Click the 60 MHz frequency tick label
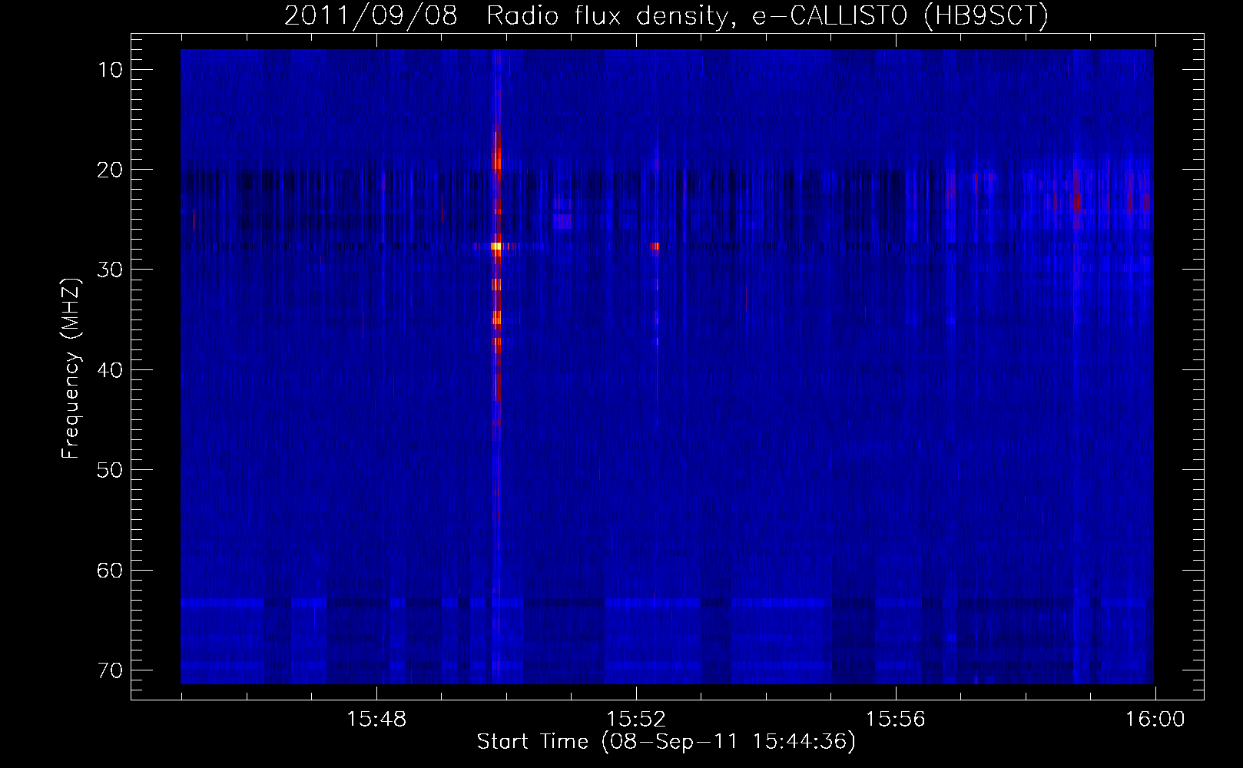 coord(110,570)
